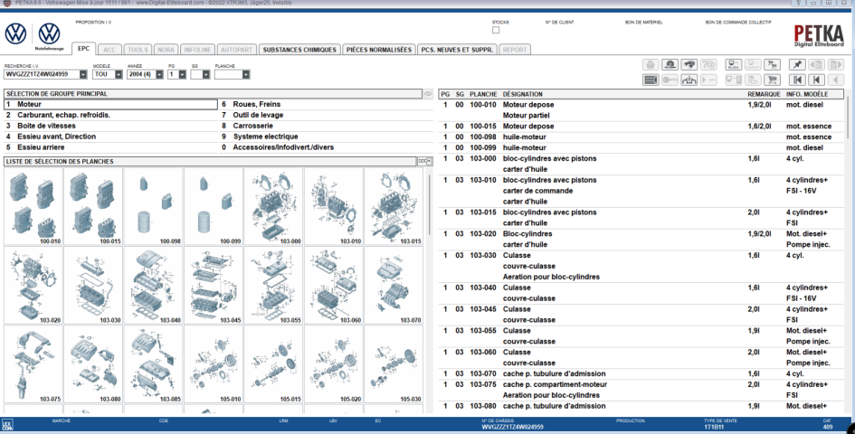Open the PIÈCES NORMALISÉES tab
The image size is (855, 434).
pyautogui.click(x=379, y=50)
